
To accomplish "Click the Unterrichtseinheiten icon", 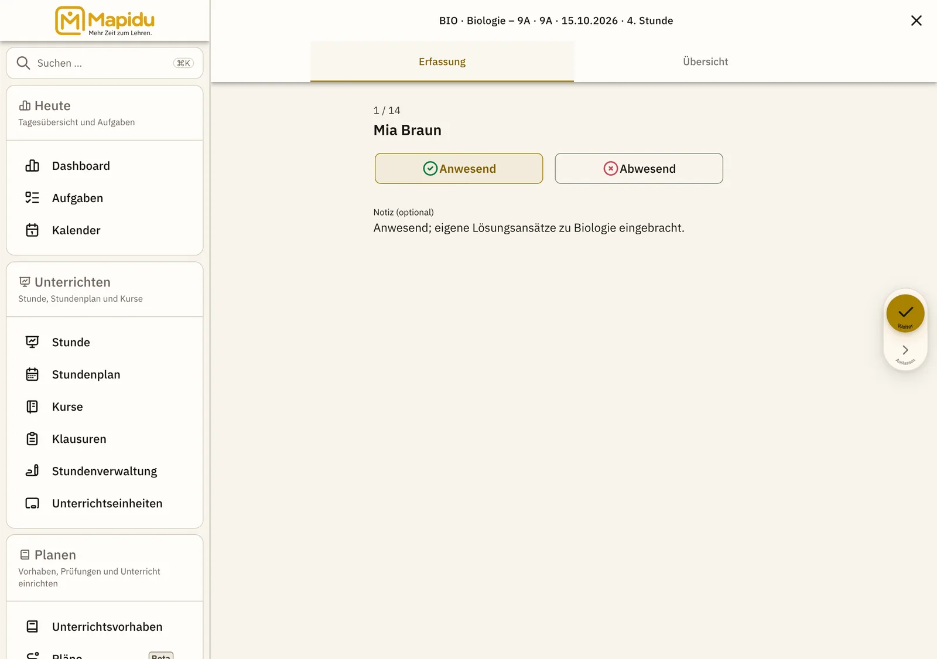I will [32, 503].
